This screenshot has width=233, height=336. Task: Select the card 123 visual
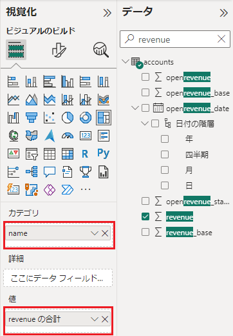point(86,136)
